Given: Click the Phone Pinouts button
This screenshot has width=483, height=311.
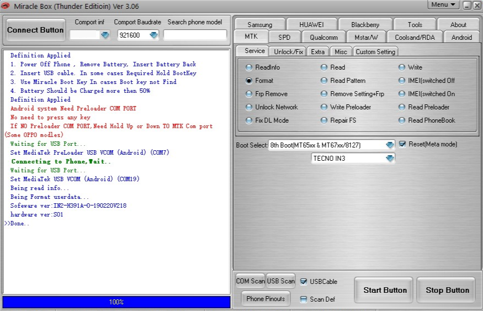Looking at the screenshot, I should [266, 299].
